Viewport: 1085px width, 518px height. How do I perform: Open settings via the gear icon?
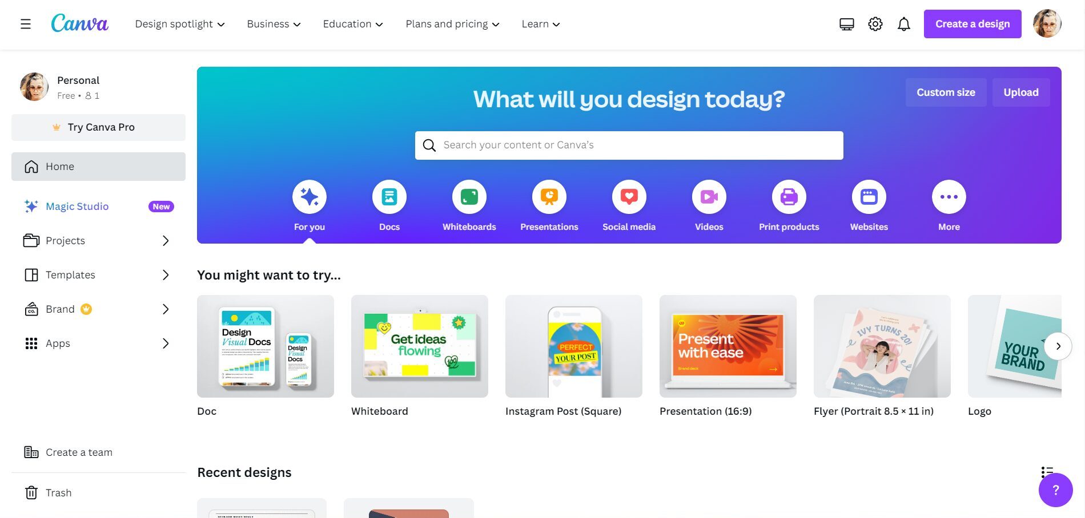(875, 24)
